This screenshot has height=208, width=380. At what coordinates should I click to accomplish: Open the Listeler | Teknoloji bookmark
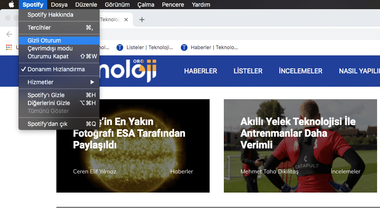click(x=144, y=48)
